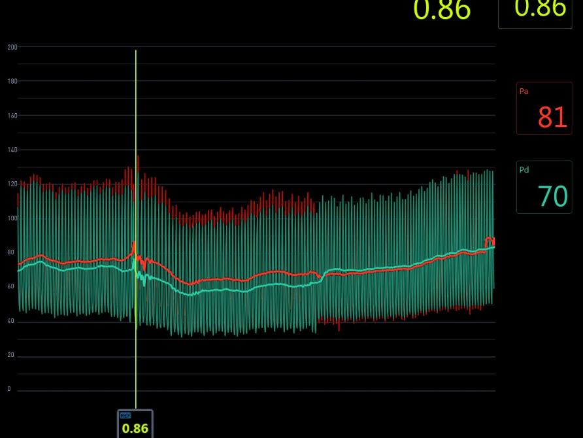
Task: Click the large unboxed 0.86 reading
Action: (x=442, y=10)
